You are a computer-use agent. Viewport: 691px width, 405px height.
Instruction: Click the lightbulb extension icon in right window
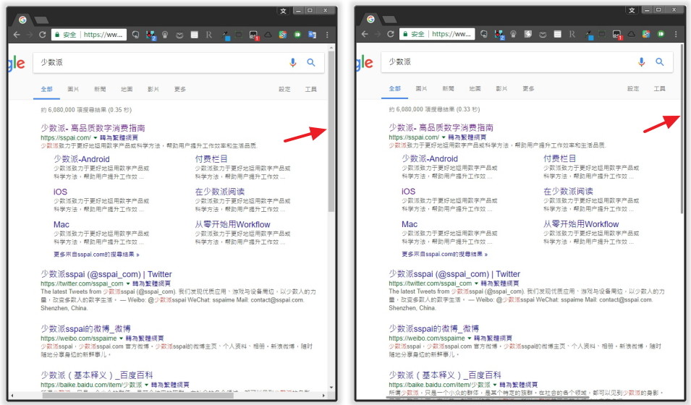click(514, 34)
